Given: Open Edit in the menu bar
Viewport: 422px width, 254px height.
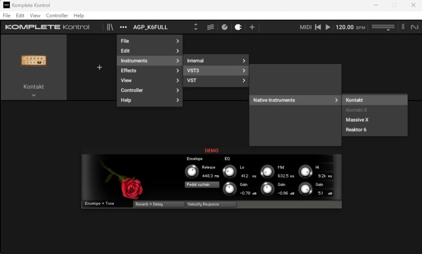Looking at the screenshot, I should [20, 16].
